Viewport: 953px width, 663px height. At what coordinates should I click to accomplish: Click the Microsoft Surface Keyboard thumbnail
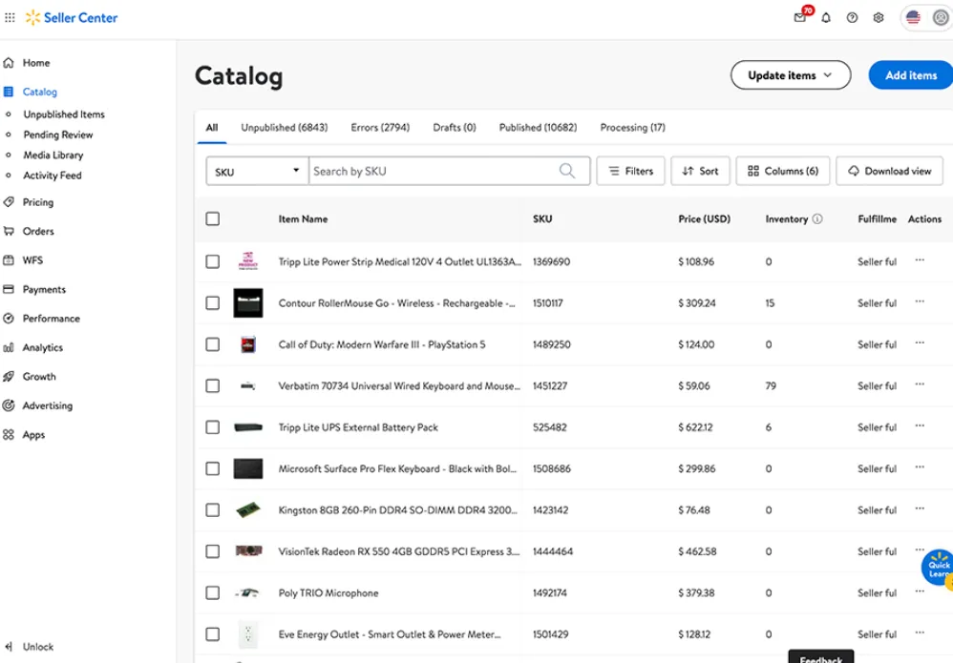(x=248, y=468)
